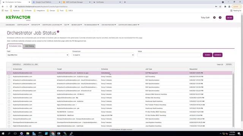This screenshot has width=243, height=136.
Task: Switch to Chrome in the taskbar
Action: pyautogui.click(x=53, y=133)
